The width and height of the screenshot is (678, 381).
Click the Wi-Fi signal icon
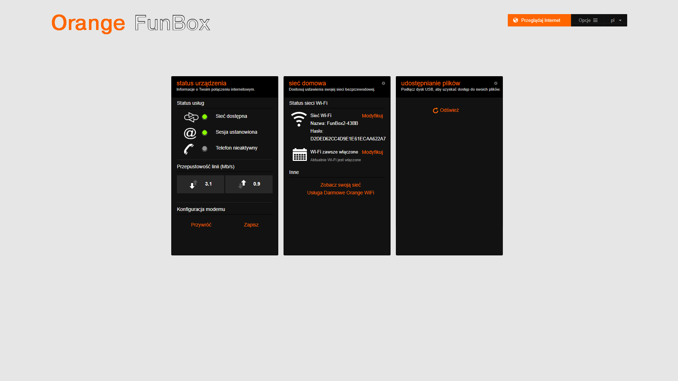click(299, 119)
